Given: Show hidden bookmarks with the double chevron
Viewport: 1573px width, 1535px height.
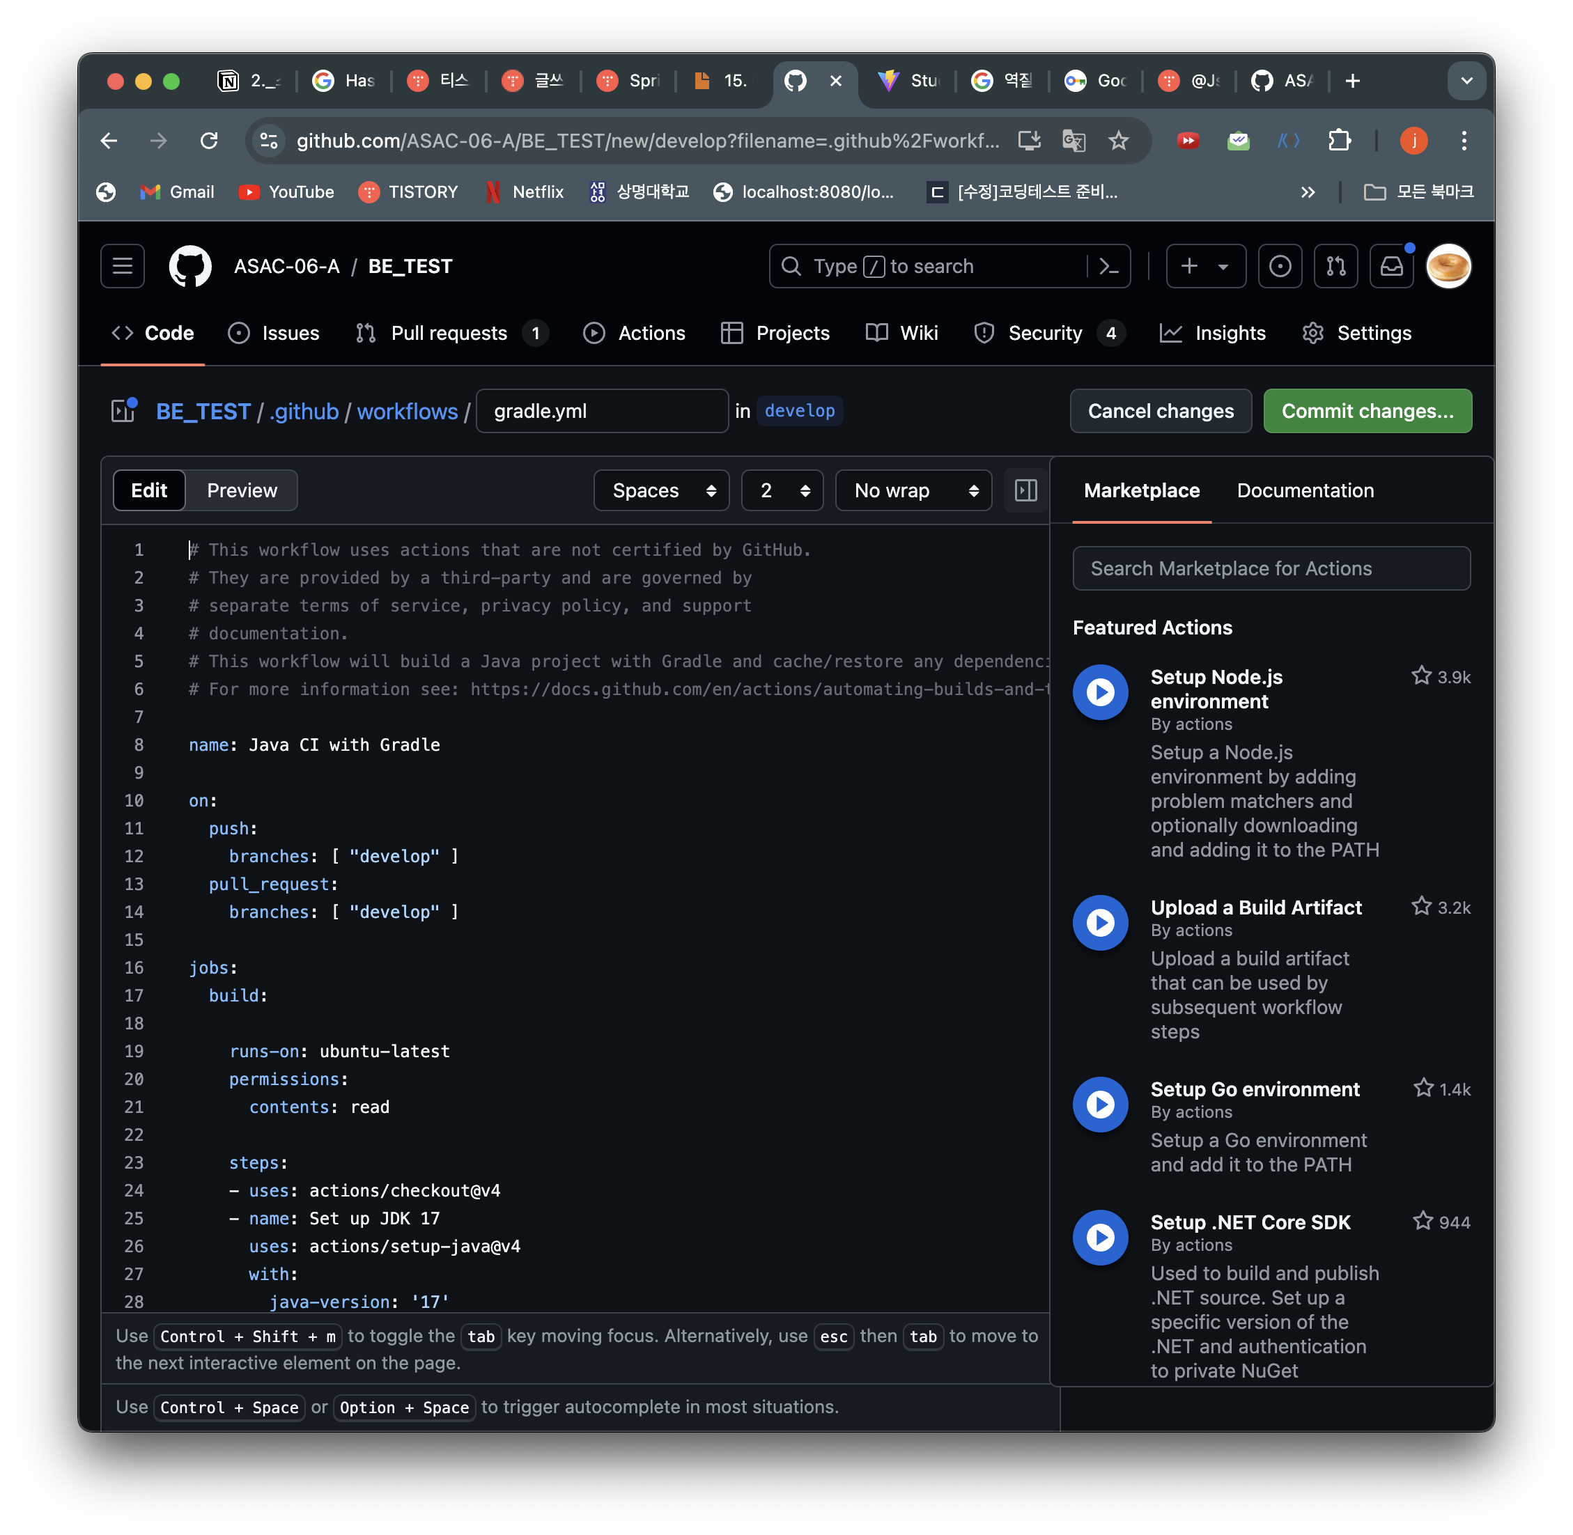Looking at the screenshot, I should pos(1308,192).
